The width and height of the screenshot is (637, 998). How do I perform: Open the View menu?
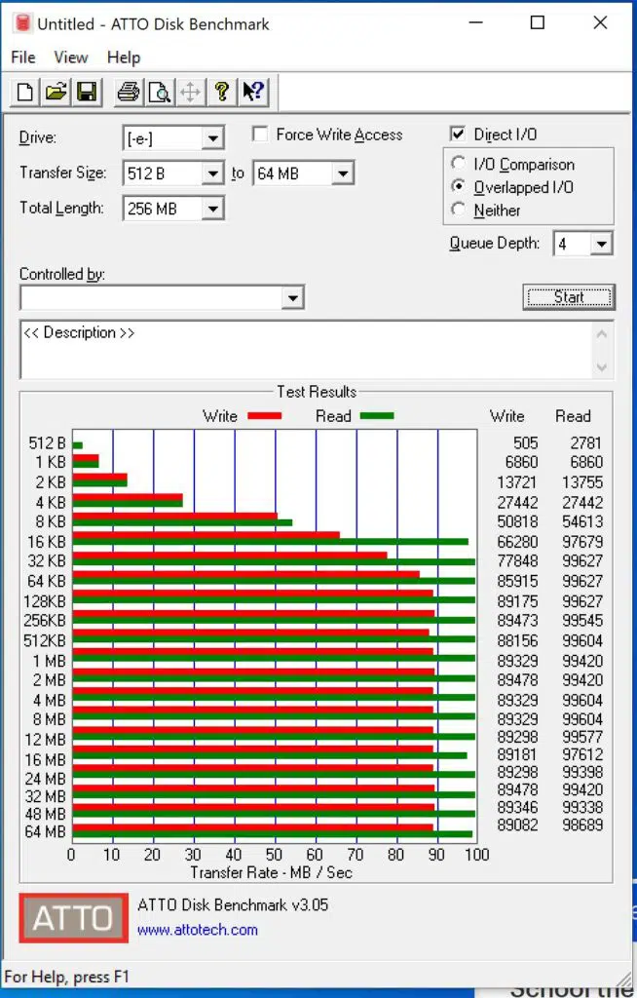point(71,58)
